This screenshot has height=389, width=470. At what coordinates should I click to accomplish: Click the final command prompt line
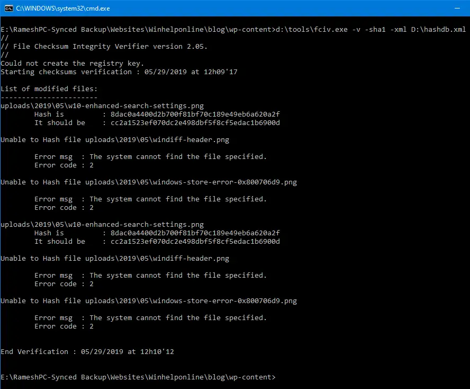138,377
